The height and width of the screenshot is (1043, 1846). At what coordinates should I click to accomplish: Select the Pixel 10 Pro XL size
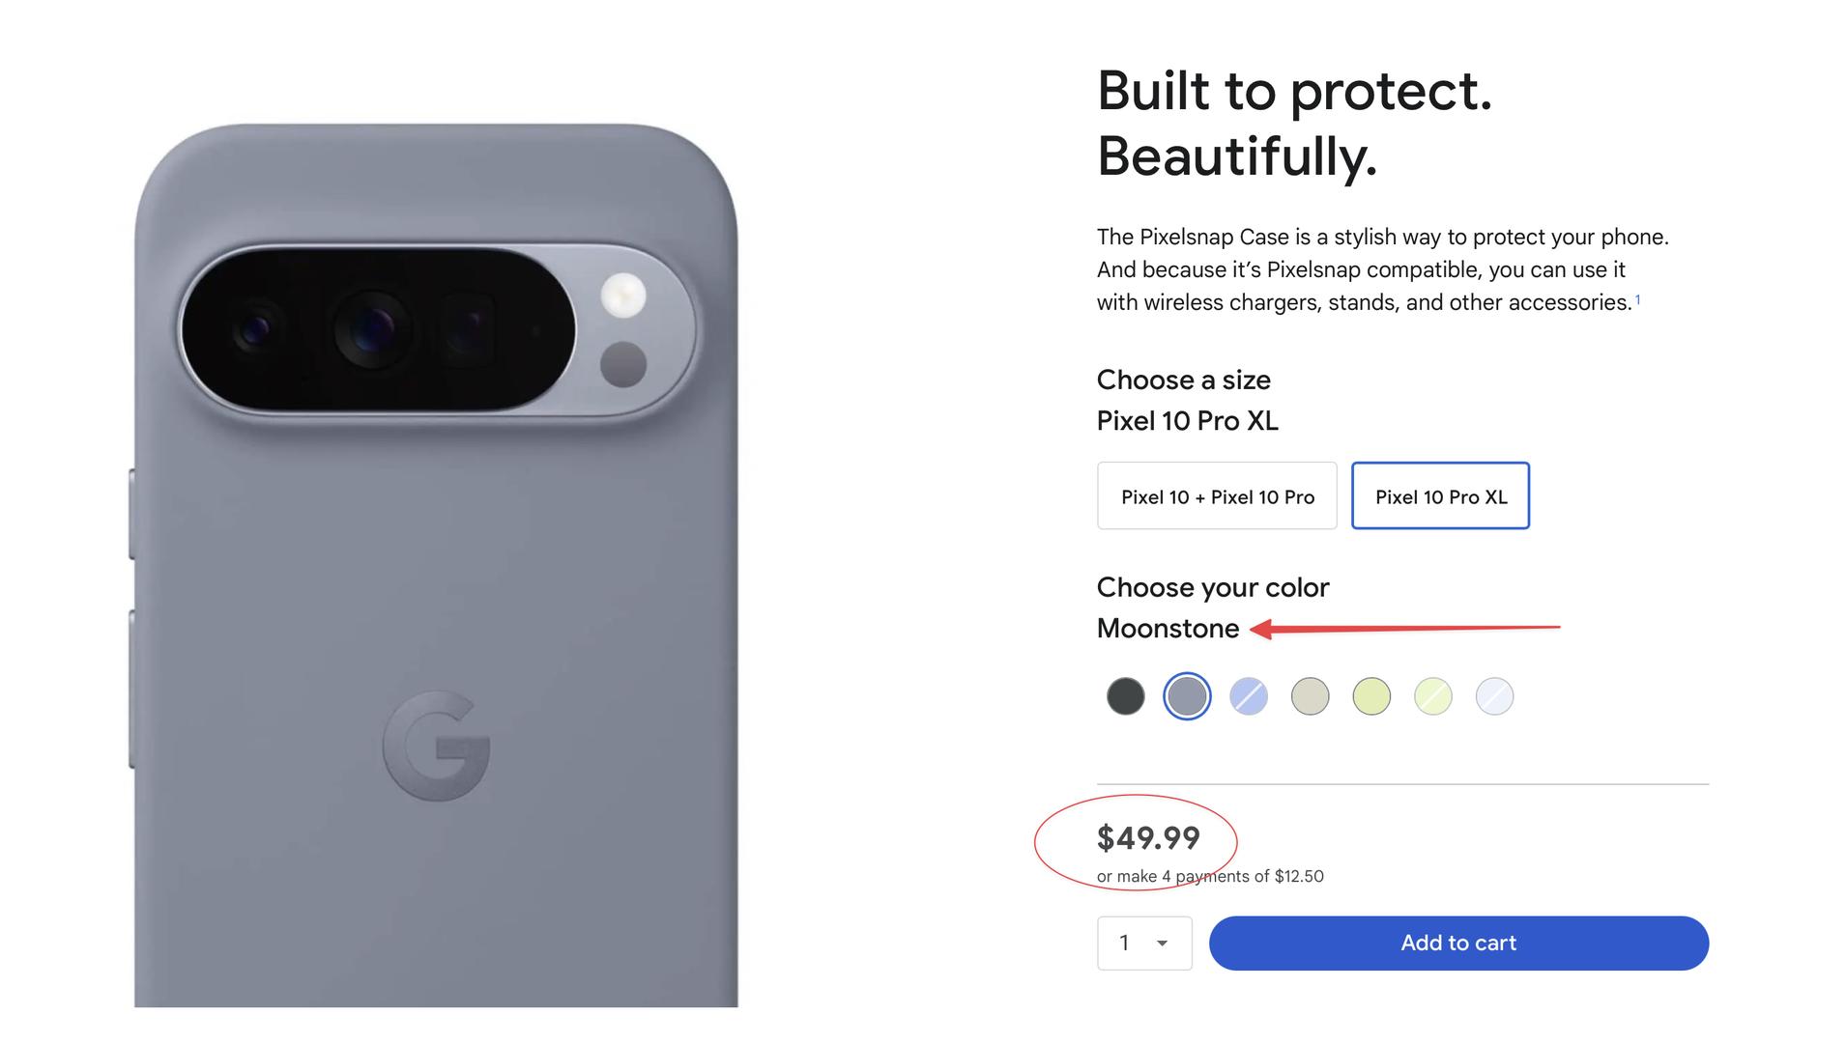[1440, 496]
